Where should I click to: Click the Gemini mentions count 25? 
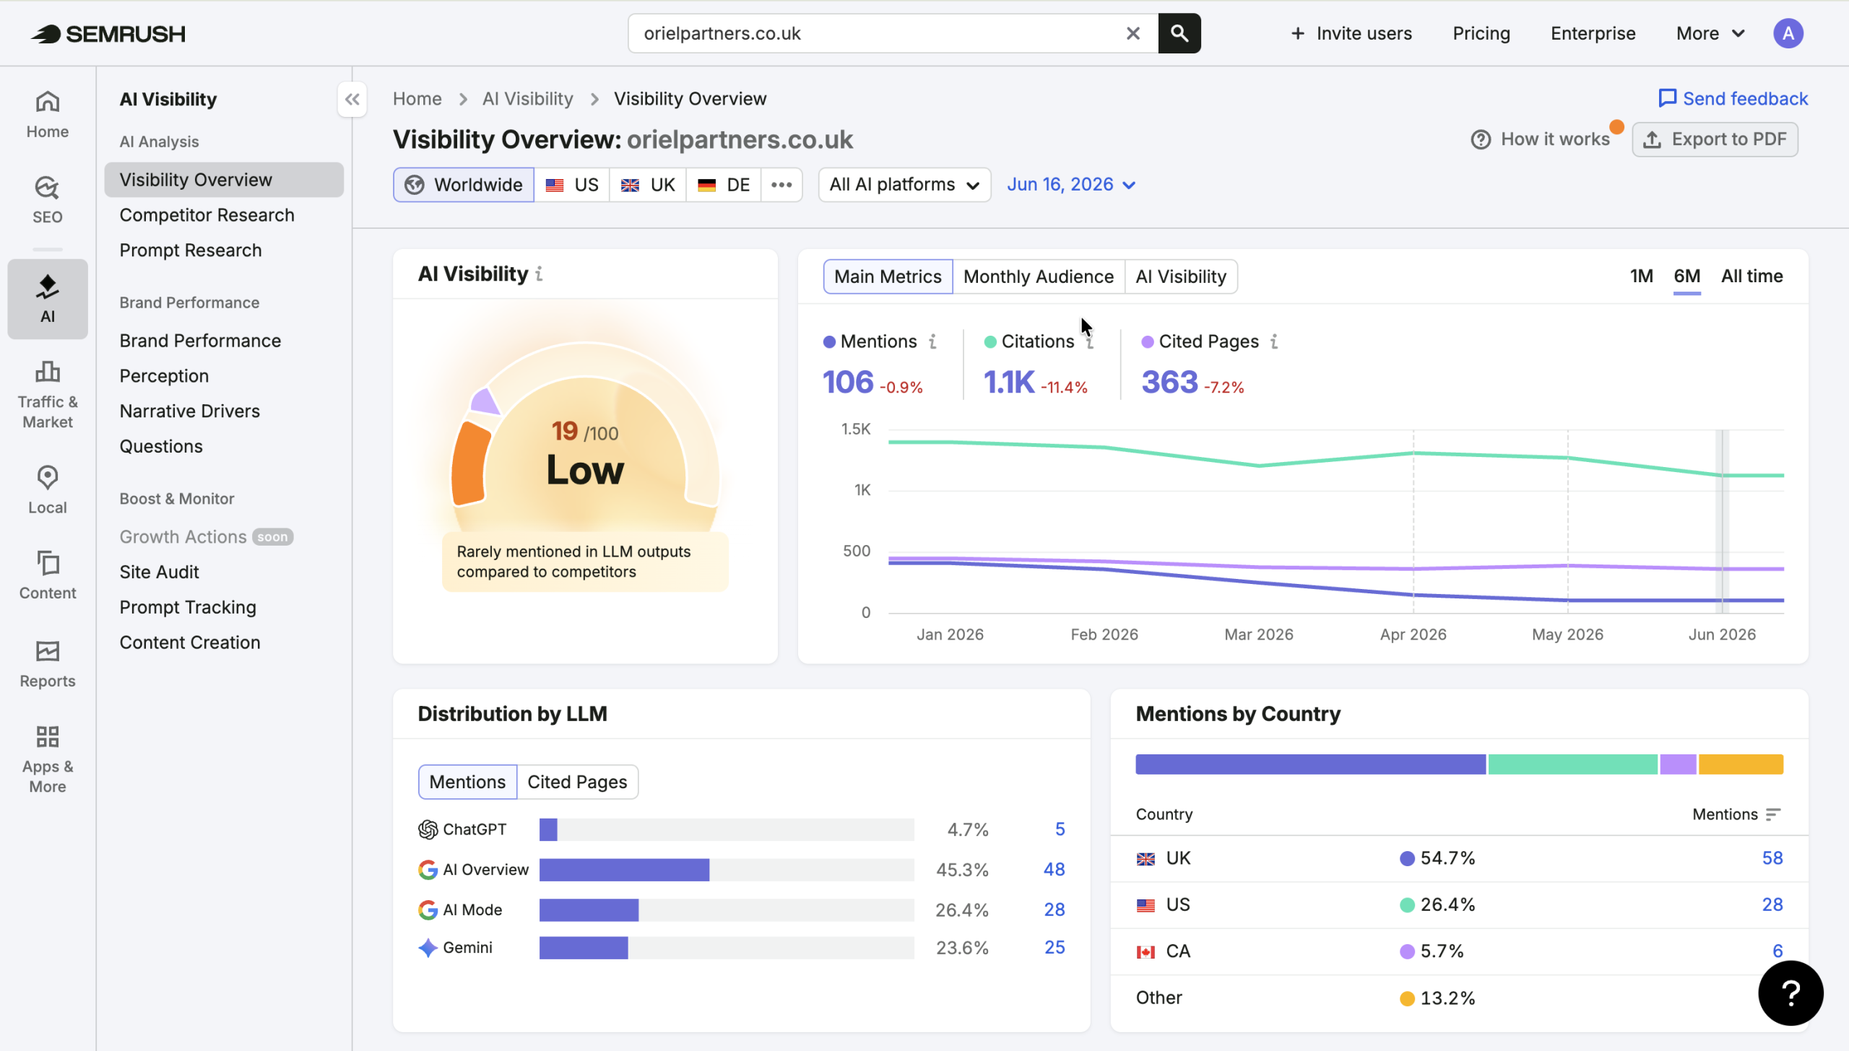[x=1055, y=948]
